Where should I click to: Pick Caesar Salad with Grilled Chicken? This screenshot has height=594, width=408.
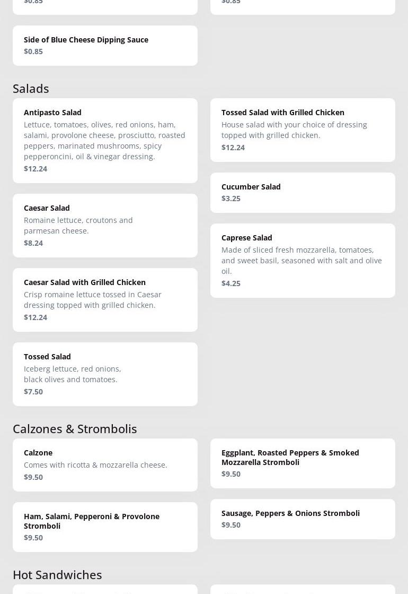point(85,282)
